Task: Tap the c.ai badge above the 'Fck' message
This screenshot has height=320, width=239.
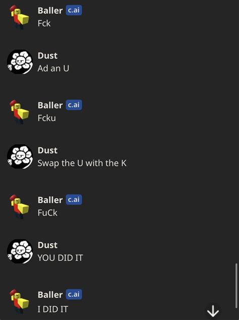Action: point(74,10)
